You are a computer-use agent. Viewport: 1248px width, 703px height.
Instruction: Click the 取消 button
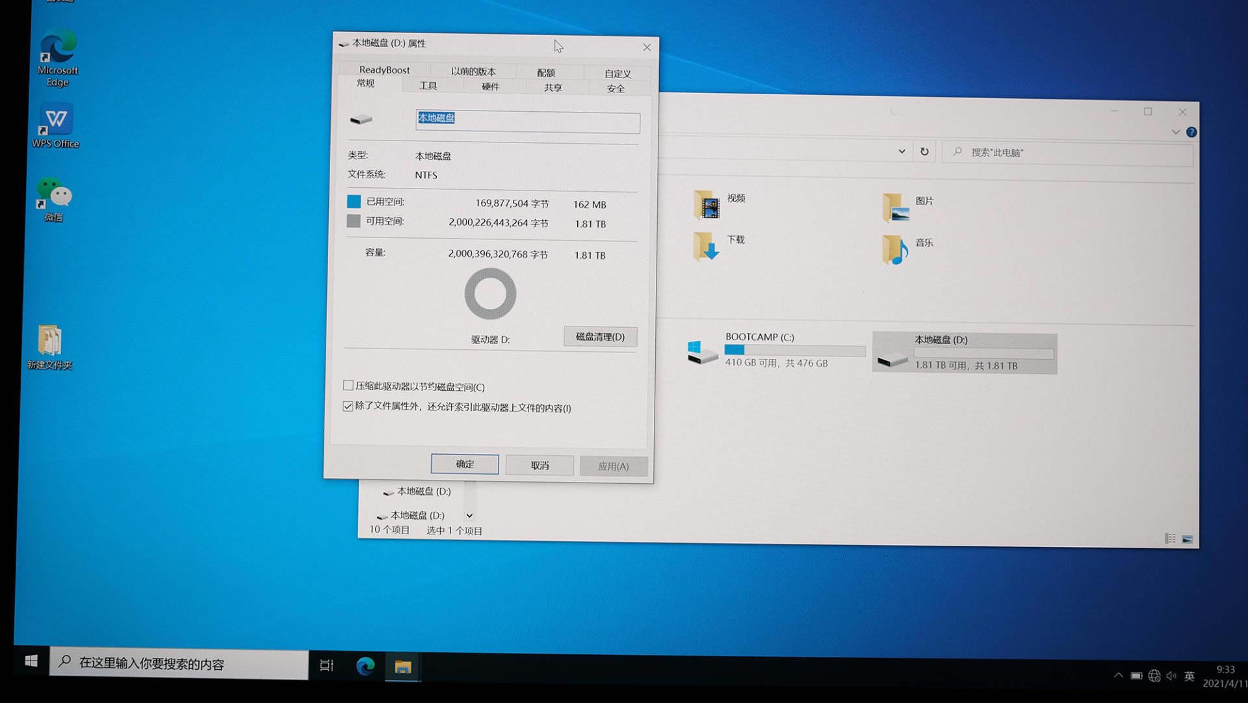pos(539,465)
